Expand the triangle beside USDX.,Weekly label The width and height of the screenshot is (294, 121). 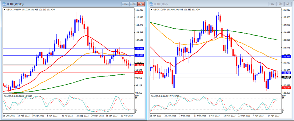pyautogui.click(x=5, y=10)
